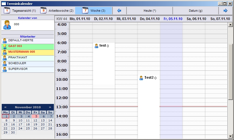Open the Datum (g) date picker
The height and width of the screenshot is (140, 234).
196,11
